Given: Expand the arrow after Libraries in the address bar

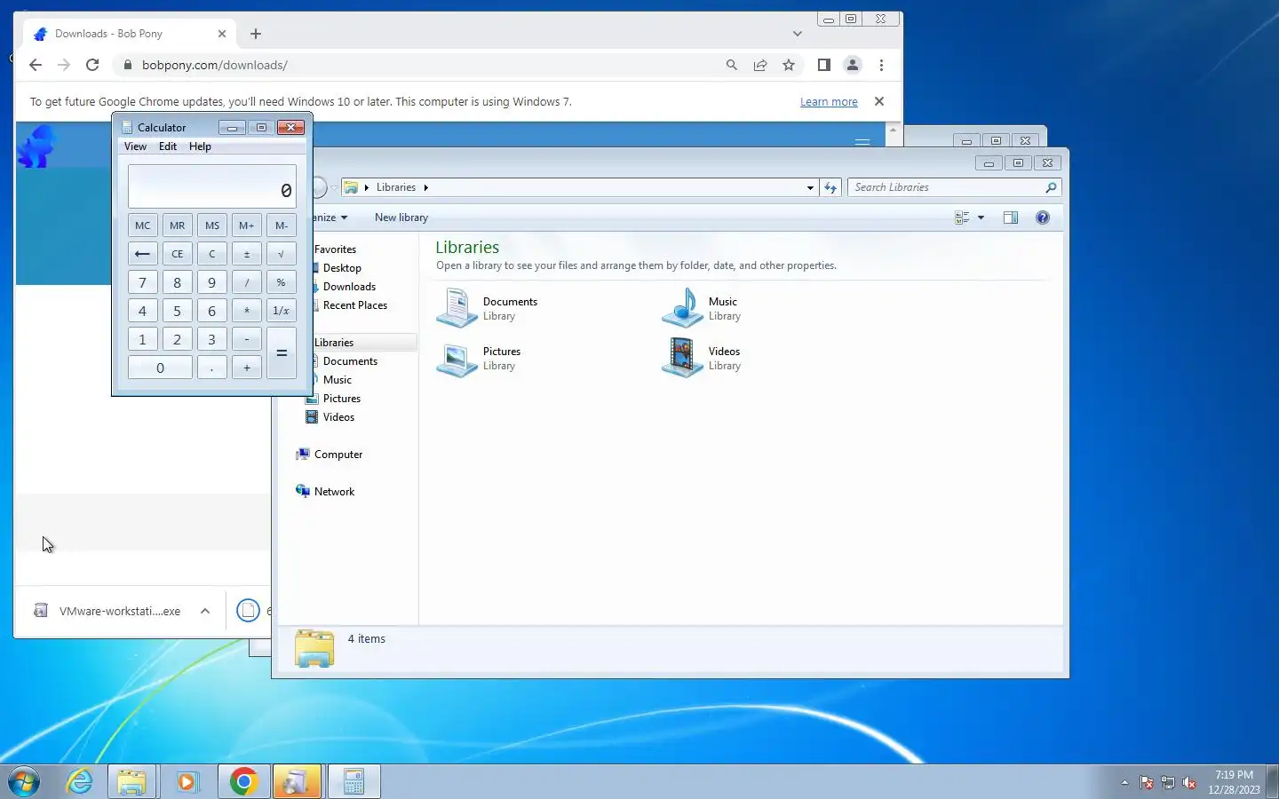Looking at the screenshot, I should [426, 187].
